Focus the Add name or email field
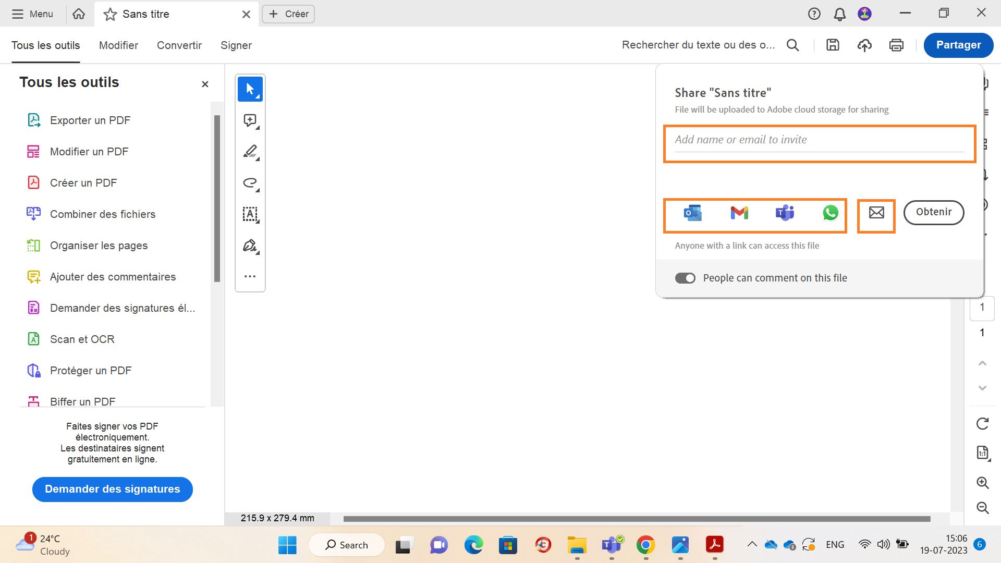The width and height of the screenshot is (1001, 563). pyautogui.click(x=819, y=140)
